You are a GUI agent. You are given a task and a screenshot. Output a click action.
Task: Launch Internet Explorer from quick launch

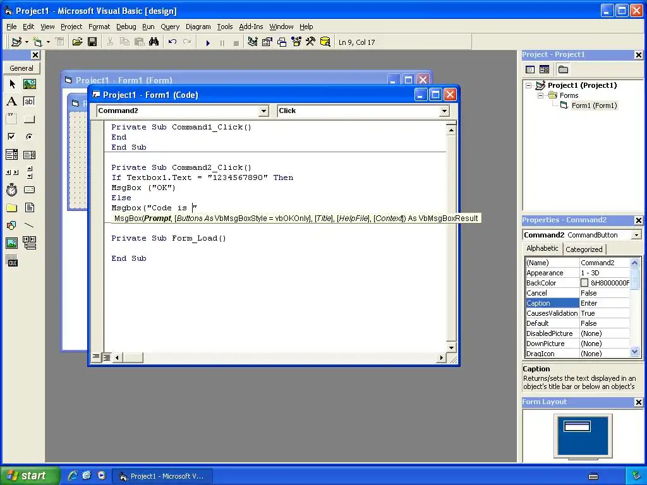point(73,476)
